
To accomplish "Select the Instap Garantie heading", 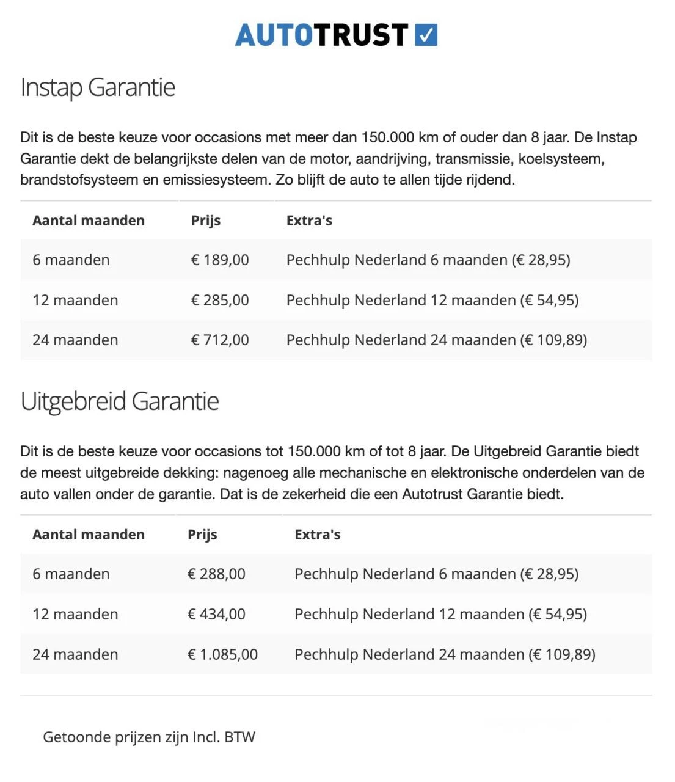I will (98, 87).
